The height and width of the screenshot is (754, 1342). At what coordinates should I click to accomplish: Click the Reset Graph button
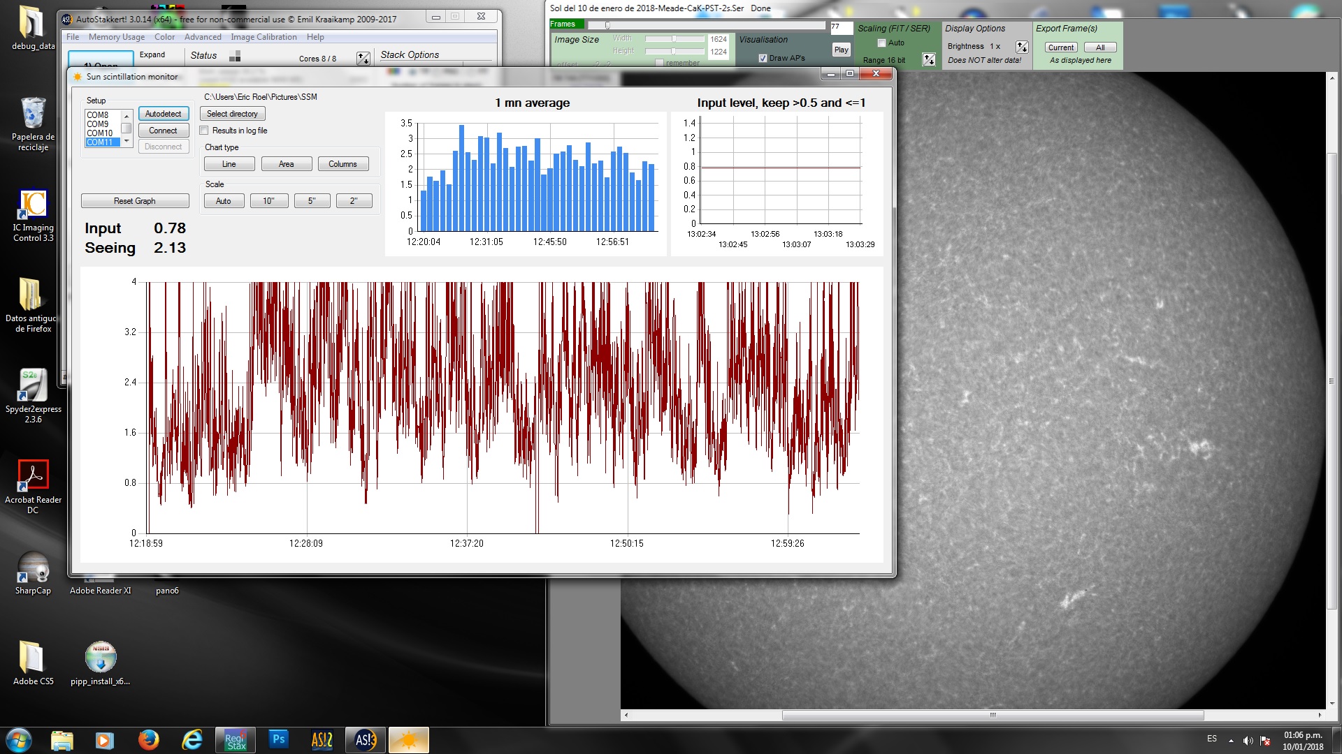(135, 201)
